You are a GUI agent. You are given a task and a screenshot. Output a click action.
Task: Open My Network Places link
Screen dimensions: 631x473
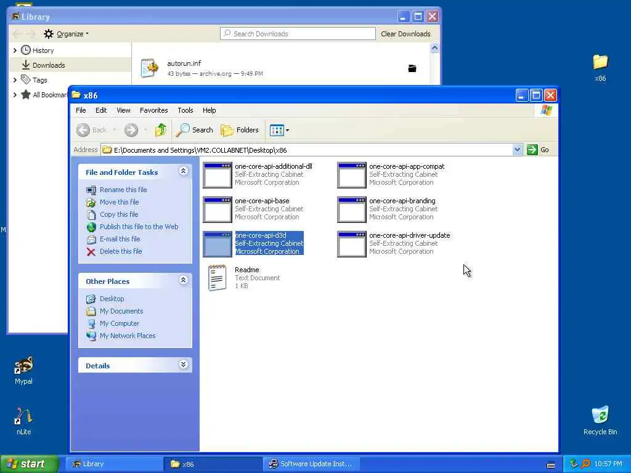coord(128,336)
